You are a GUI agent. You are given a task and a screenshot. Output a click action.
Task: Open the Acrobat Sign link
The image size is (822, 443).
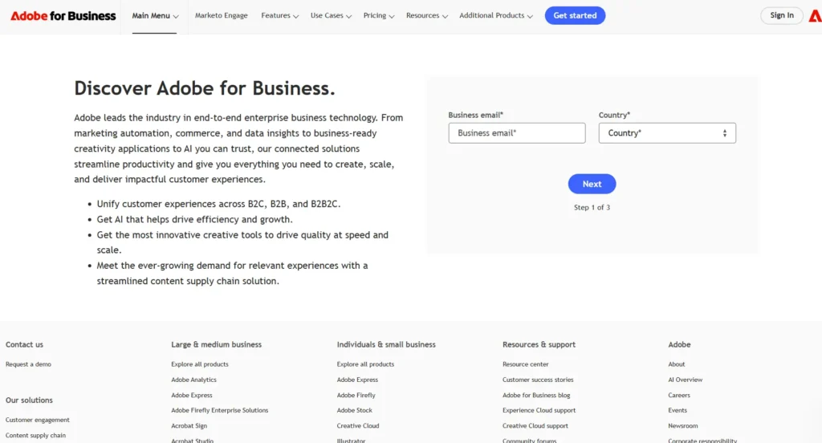(189, 426)
